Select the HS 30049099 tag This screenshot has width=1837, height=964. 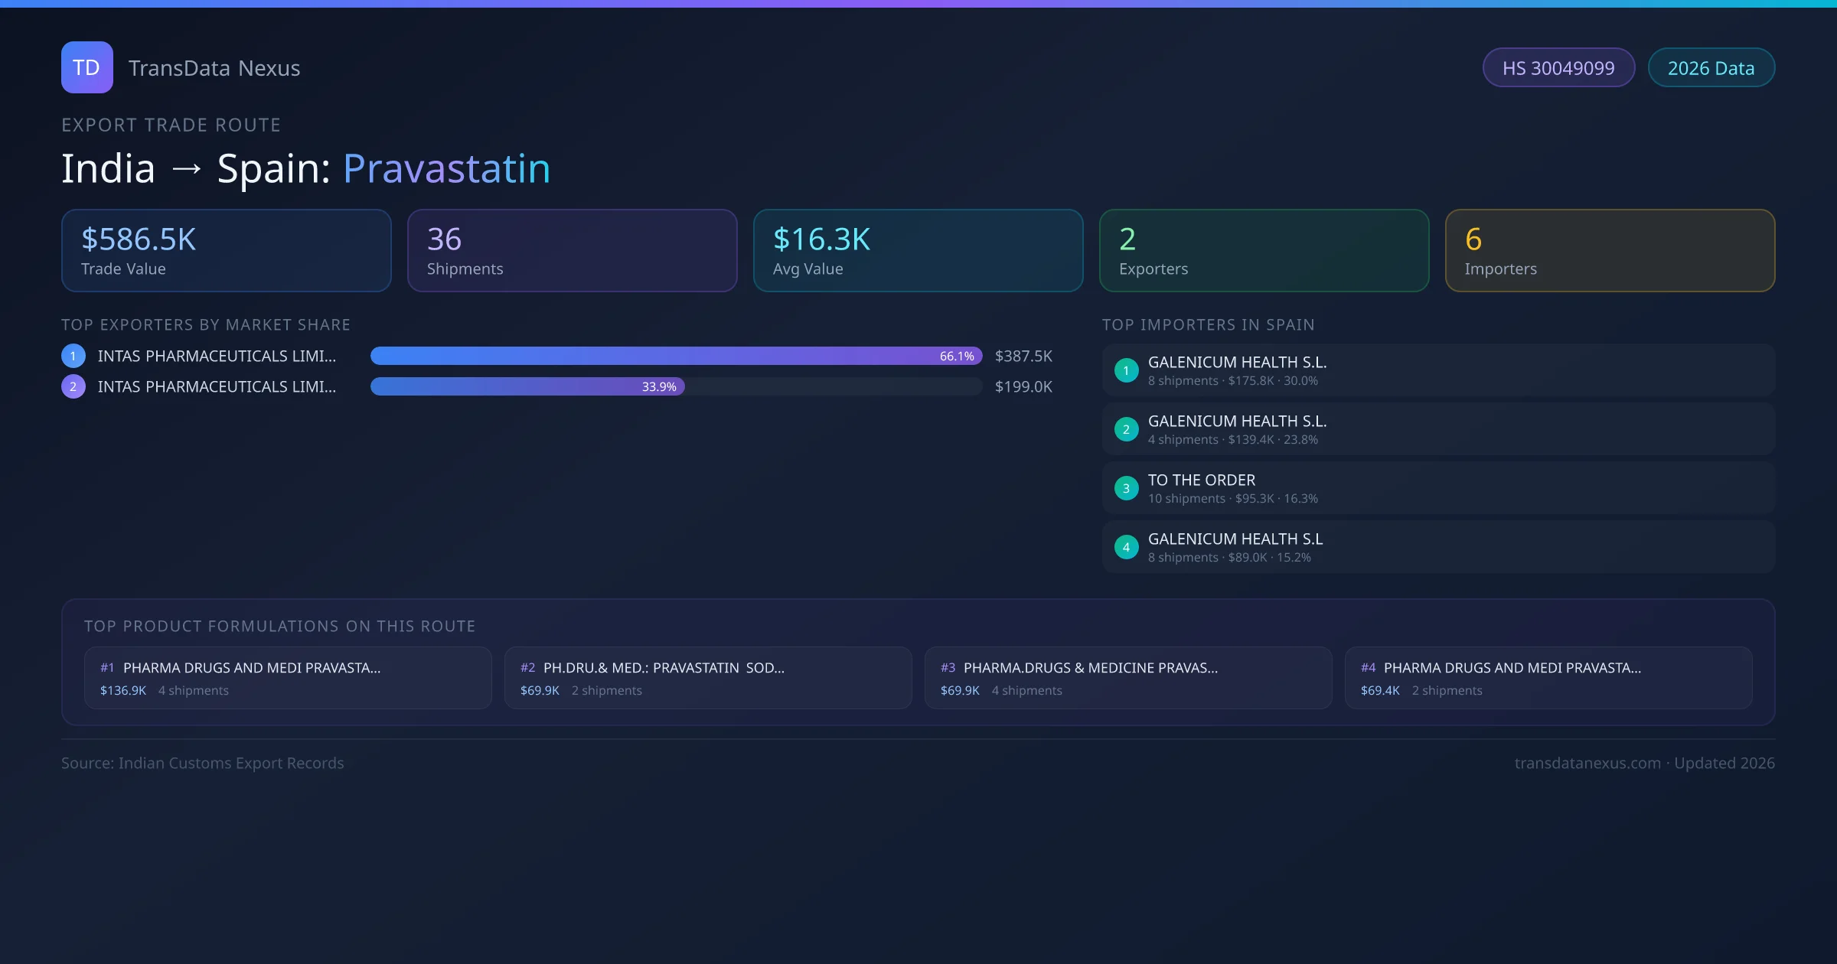click(1558, 68)
